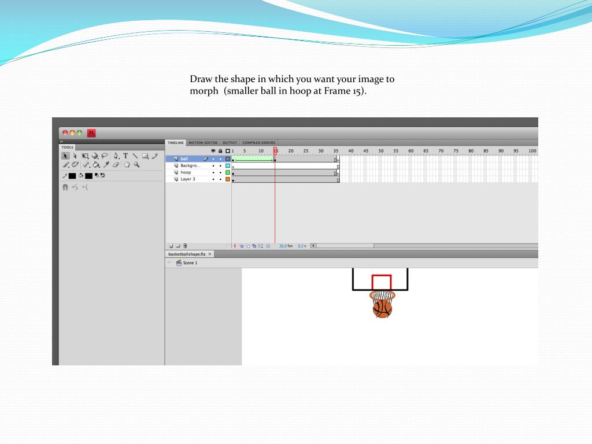Click the Flash FL application icon
592x444 pixels.
(x=91, y=133)
